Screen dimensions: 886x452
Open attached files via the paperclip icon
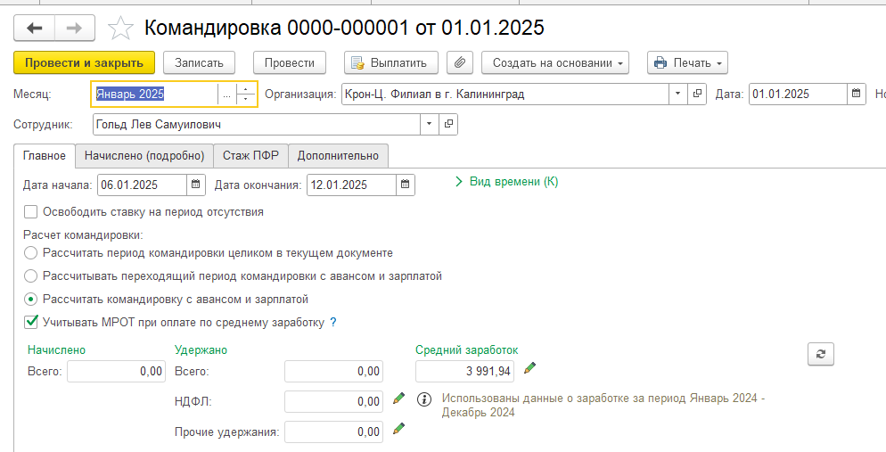pos(459,62)
